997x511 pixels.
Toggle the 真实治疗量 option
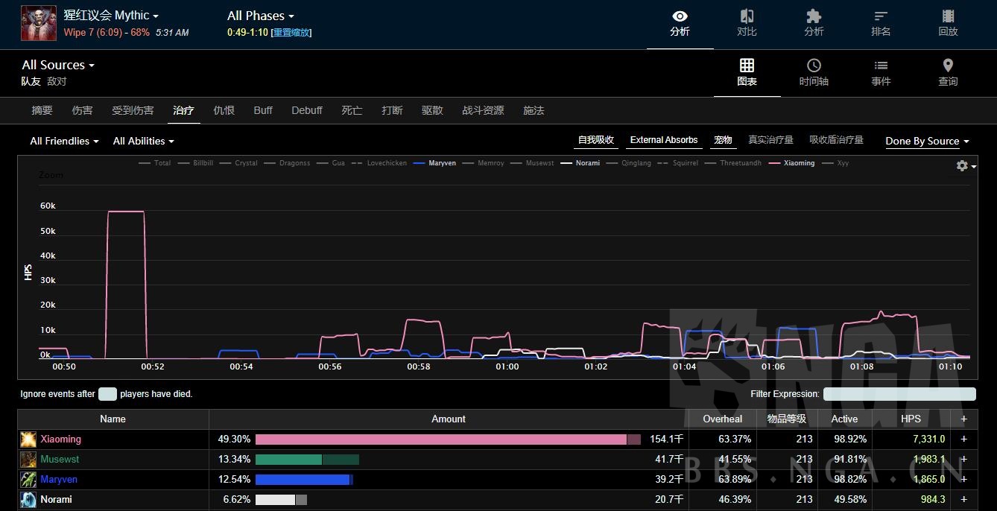(770, 140)
